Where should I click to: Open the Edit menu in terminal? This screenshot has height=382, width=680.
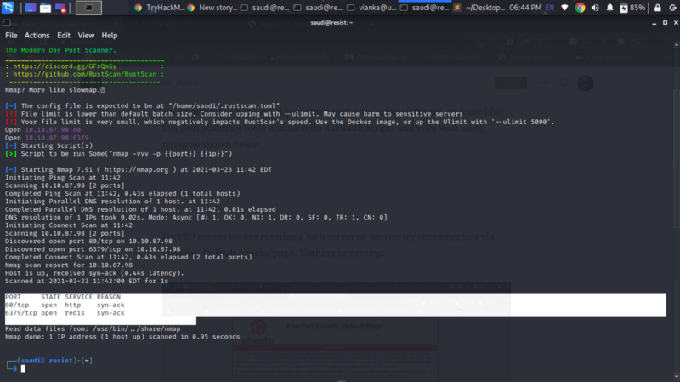64,36
